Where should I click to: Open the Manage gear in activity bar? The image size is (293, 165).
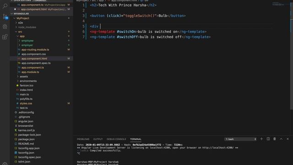5,164
